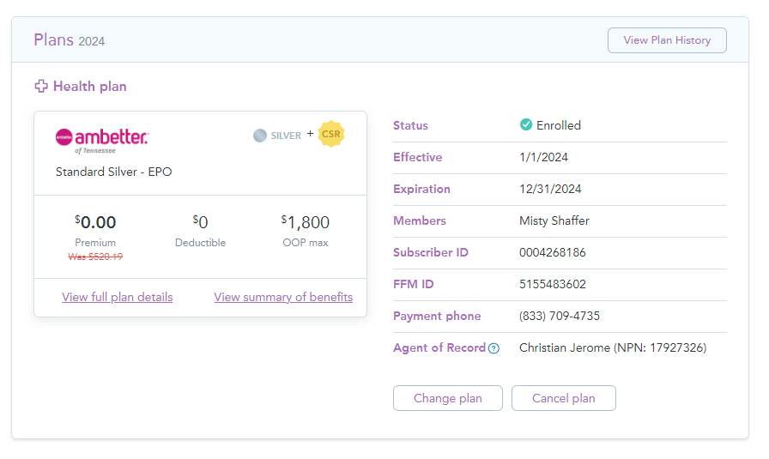
Task: Click the green Enrolled checkmark icon
Action: pyautogui.click(x=526, y=124)
